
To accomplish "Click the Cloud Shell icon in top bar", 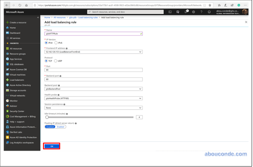I will pos(170,12).
